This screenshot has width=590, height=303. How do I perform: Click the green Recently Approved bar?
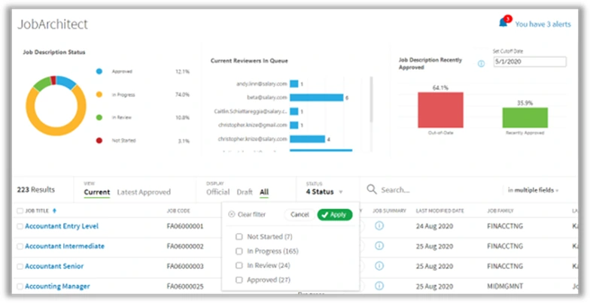coord(525,117)
